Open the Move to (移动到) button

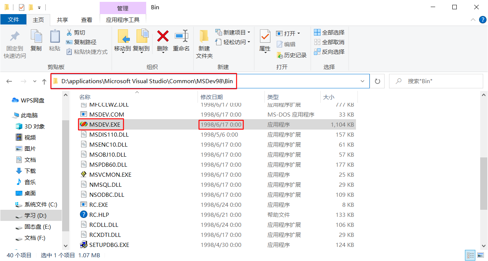click(122, 41)
